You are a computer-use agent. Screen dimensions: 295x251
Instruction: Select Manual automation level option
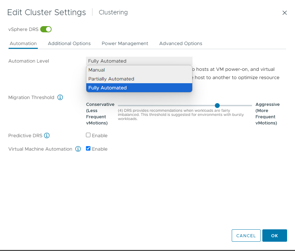pyautogui.click(x=139, y=70)
